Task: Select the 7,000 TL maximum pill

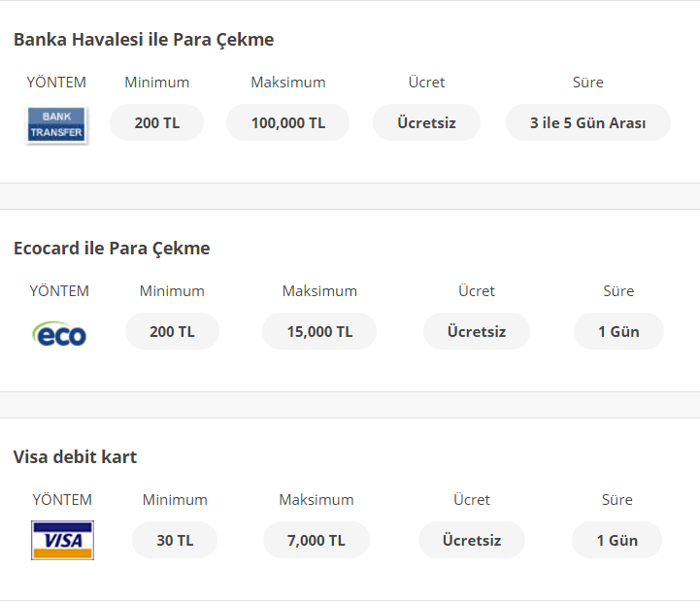Action: [x=317, y=541]
